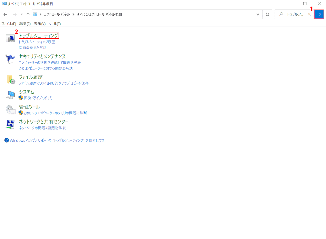Click the shield icon beside 回復ドライブの作成
The image size is (326, 239).
click(21, 98)
